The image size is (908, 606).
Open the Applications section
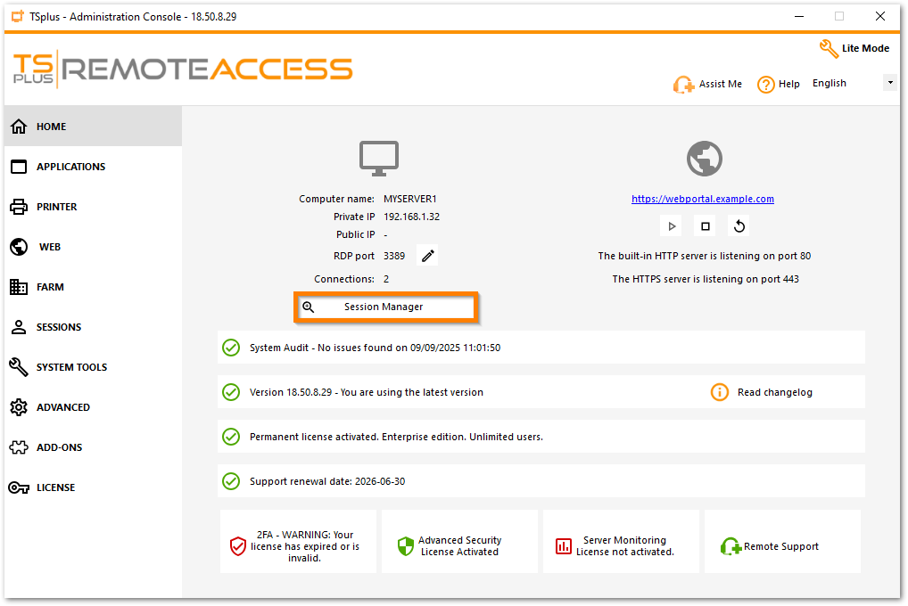coord(70,167)
